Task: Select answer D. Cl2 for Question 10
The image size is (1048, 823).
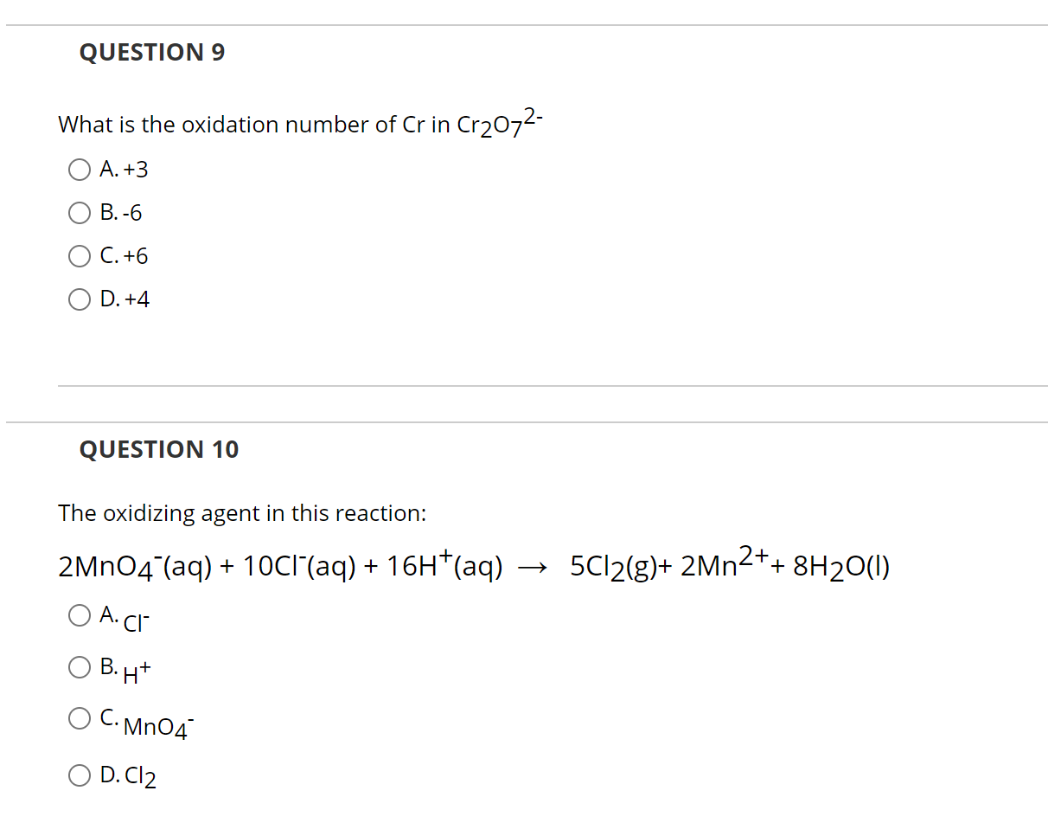Action: tap(79, 775)
